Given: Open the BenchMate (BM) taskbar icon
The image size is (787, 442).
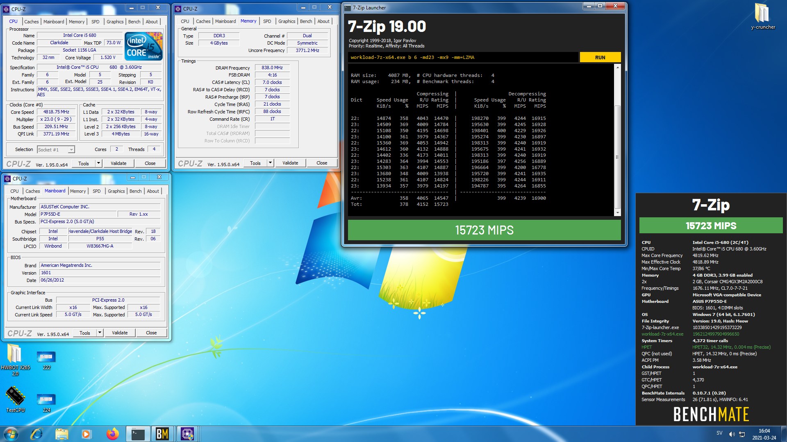Looking at the screenshot, I should pos(162,434).
